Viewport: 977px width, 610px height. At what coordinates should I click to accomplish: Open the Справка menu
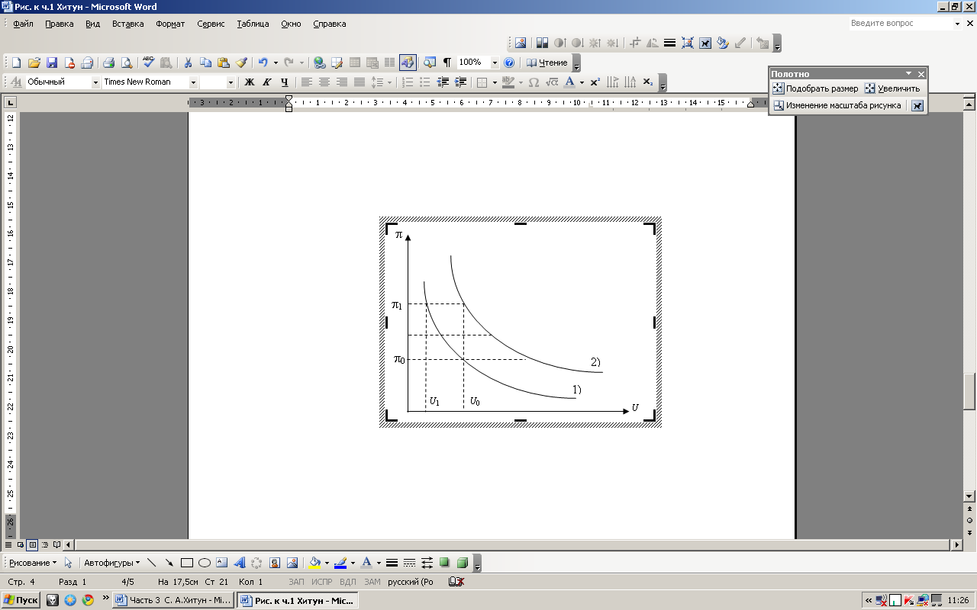(x=329, y=24)
